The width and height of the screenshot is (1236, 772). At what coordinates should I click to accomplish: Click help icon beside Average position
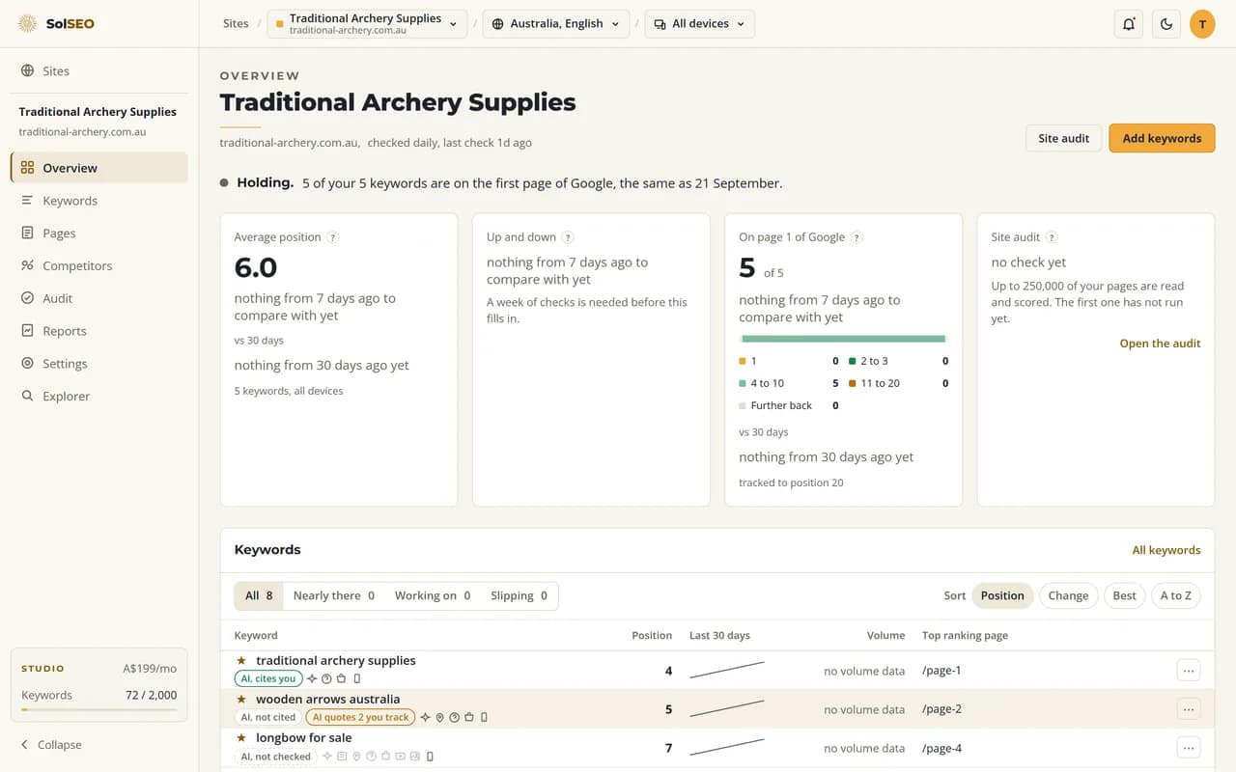point(333,237)
